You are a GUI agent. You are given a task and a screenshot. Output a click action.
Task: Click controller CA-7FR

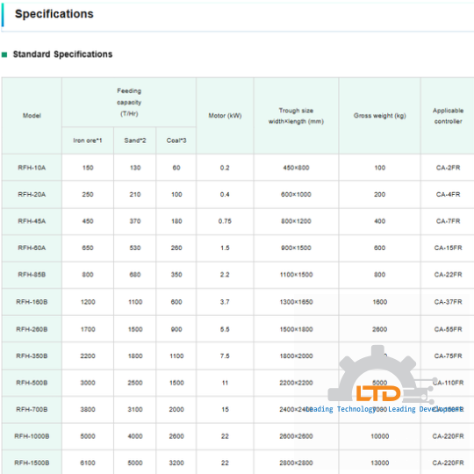(448, 221)
